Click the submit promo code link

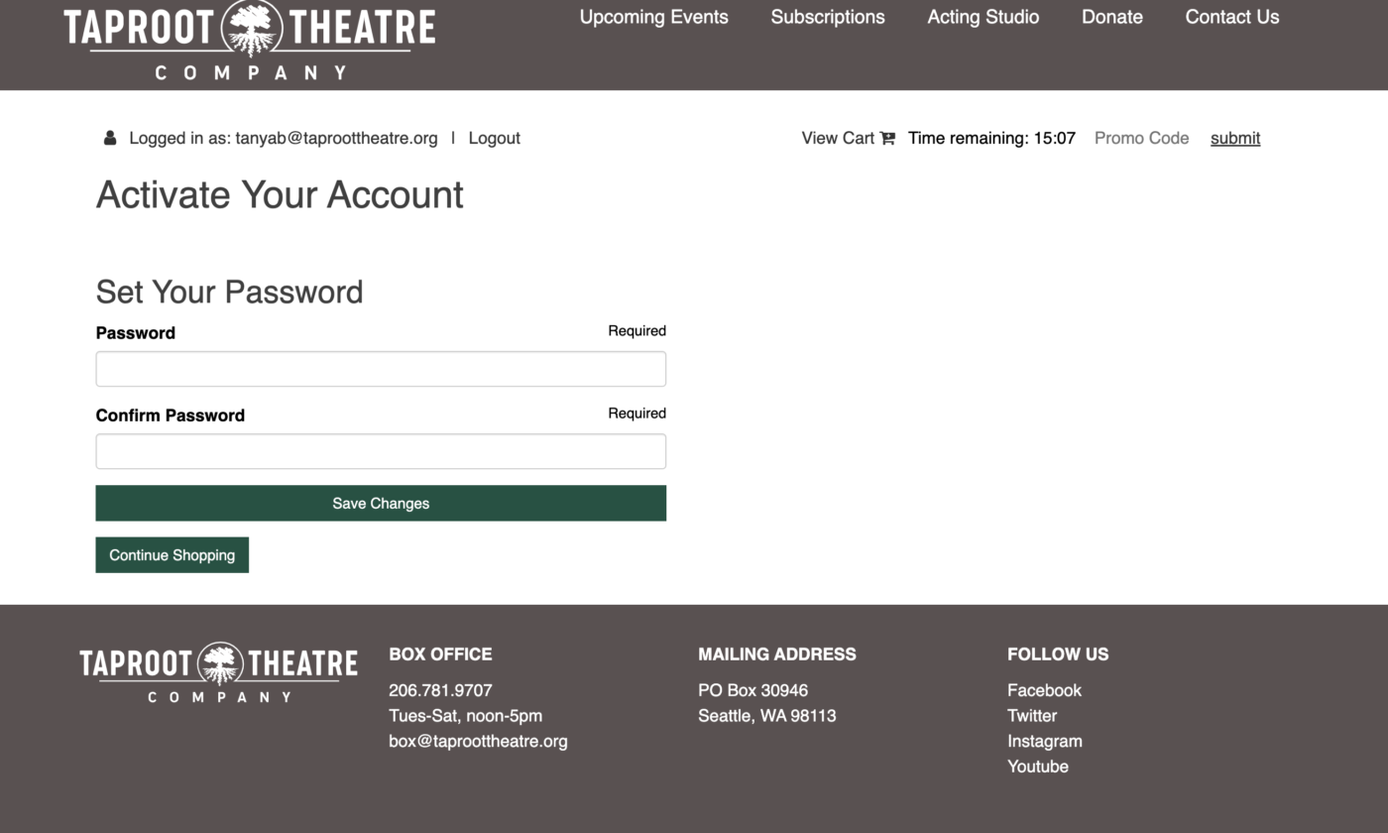[1235, 138]
